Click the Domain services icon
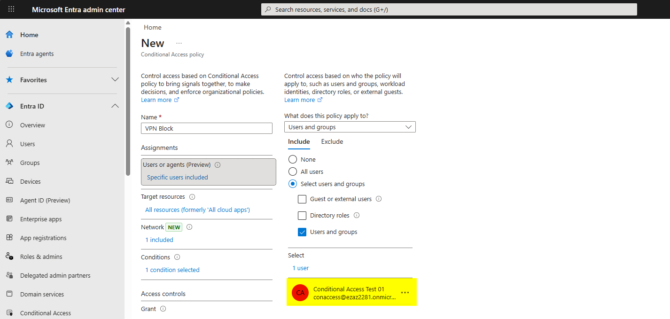Viewport: 670px width, 319px height. (9, 294)
